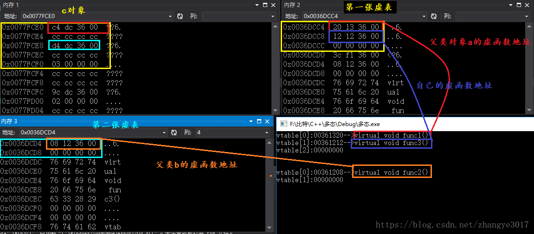Open window position menu of Memory 1
This screenshot has height=234, width=534.
pyautogui.click(x=257, y=5)
